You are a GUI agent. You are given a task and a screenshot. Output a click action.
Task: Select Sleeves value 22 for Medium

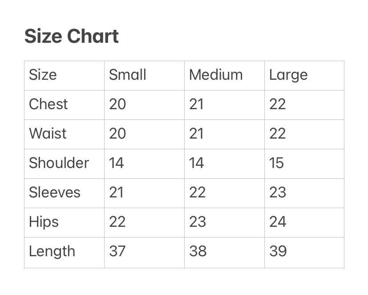point(197,193)
